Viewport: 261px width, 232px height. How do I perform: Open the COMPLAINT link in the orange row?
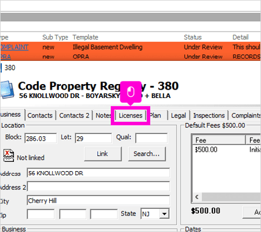point(14,47)
